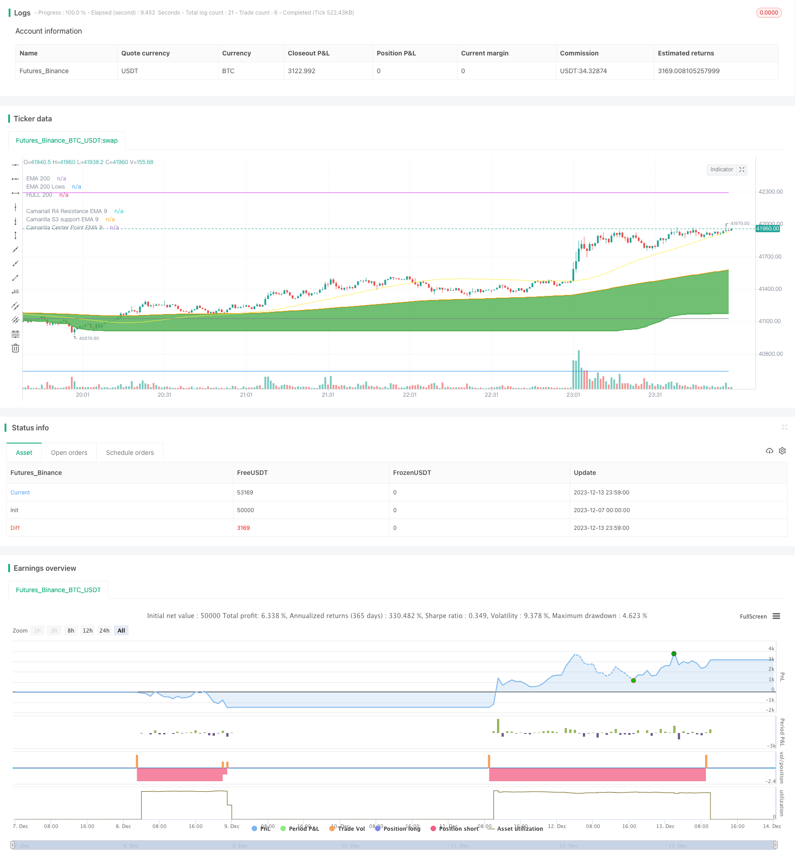The image size is (795, 863).
Task: Click the left handle of range navigator
Action: 13,845
